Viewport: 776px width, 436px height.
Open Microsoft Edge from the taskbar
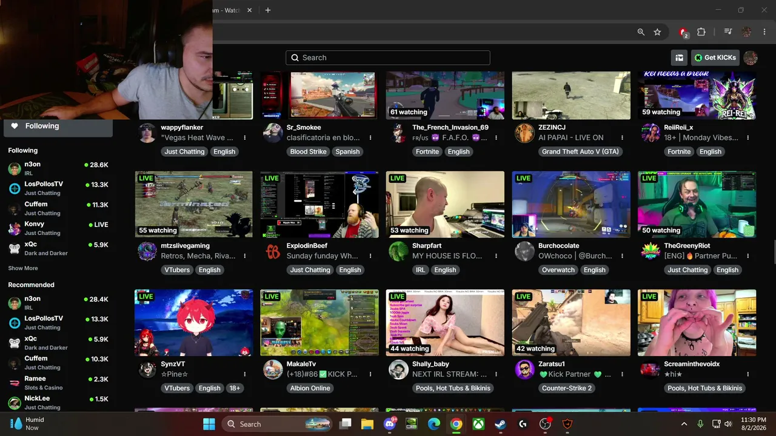[x=434, y=424]
